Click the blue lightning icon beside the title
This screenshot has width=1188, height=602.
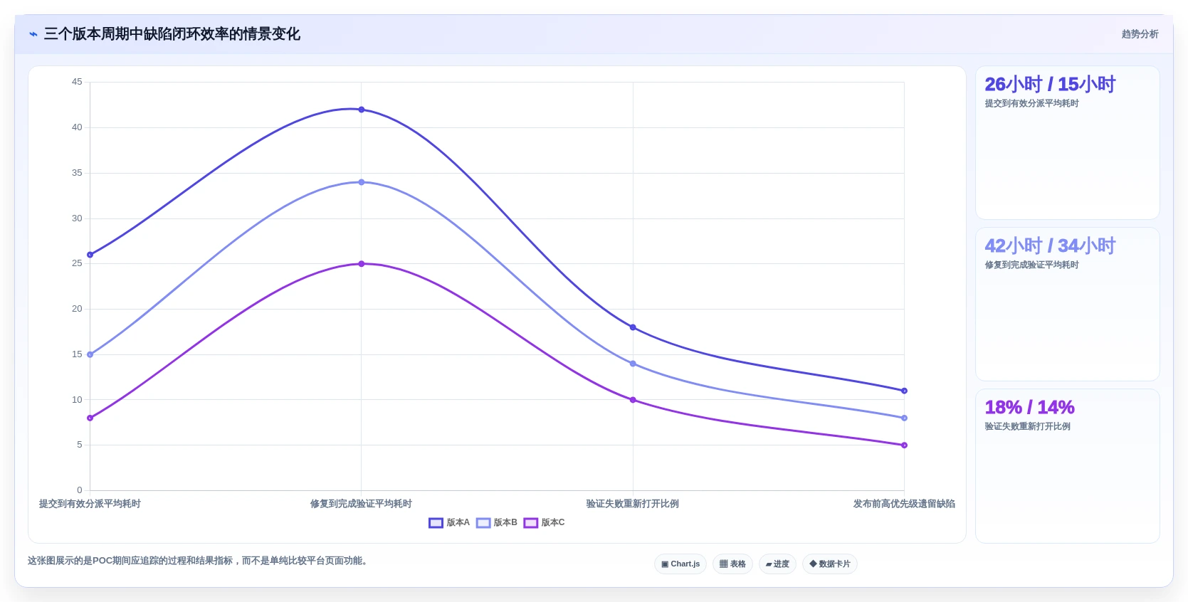pyautogui.click(x=33, y=34)
